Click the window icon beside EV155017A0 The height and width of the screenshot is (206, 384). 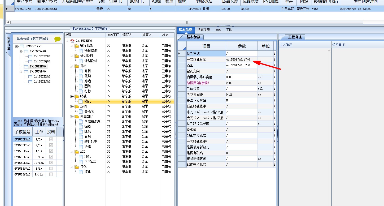click(22, 46)
